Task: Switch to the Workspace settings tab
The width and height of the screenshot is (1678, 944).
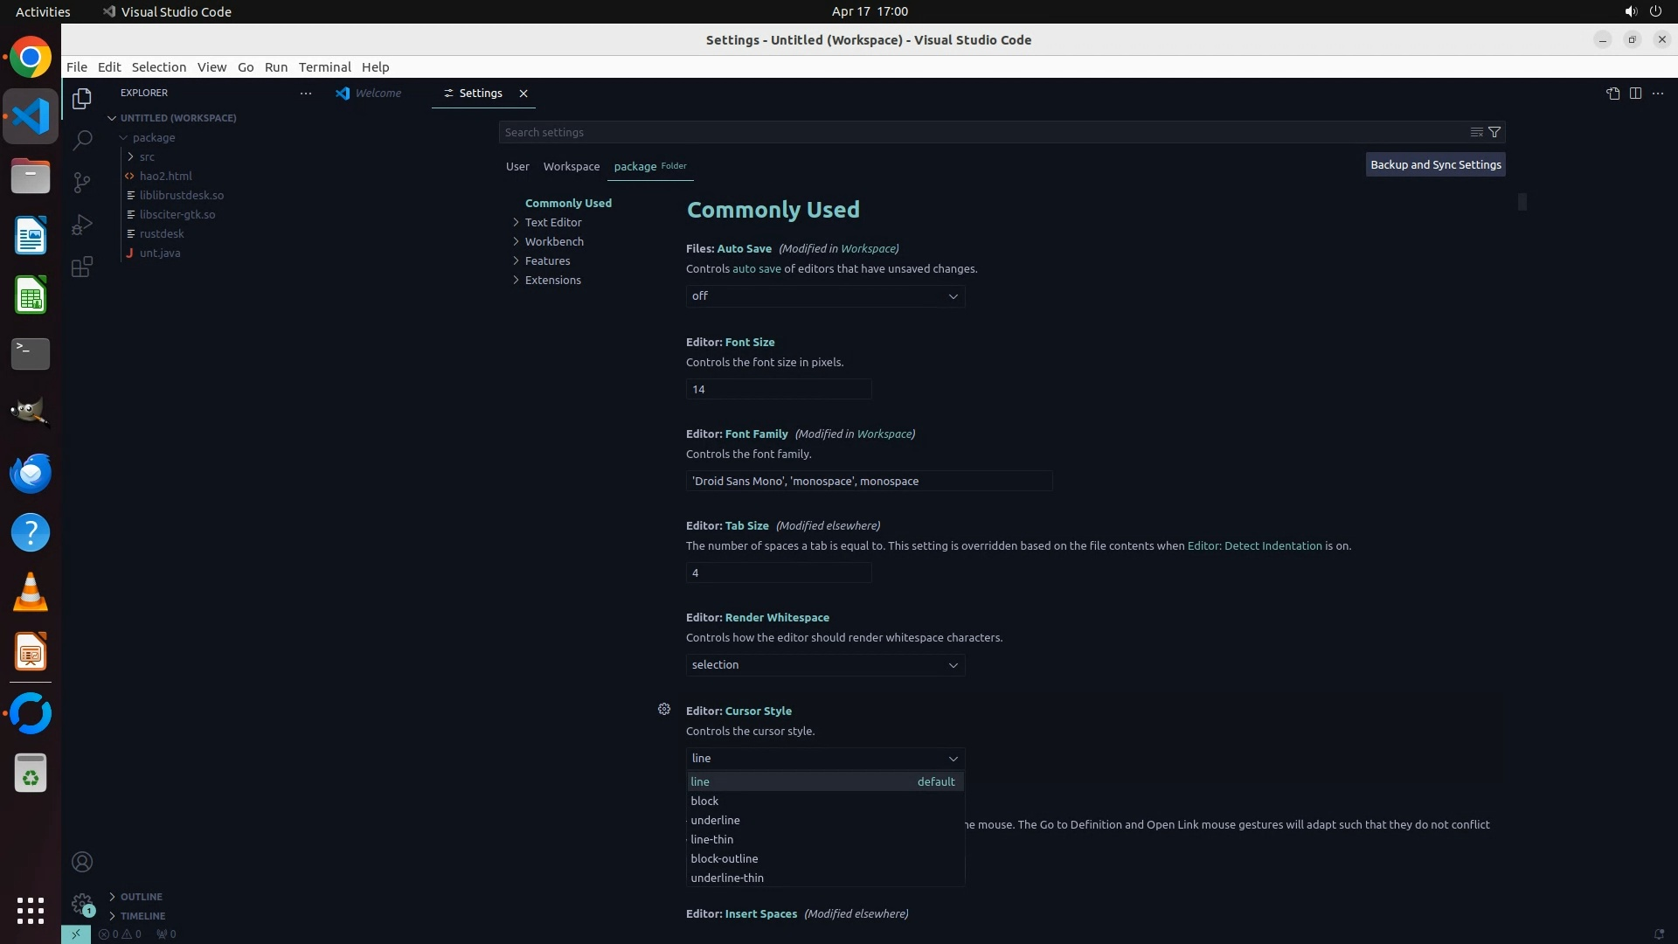Action: point(572,166)
